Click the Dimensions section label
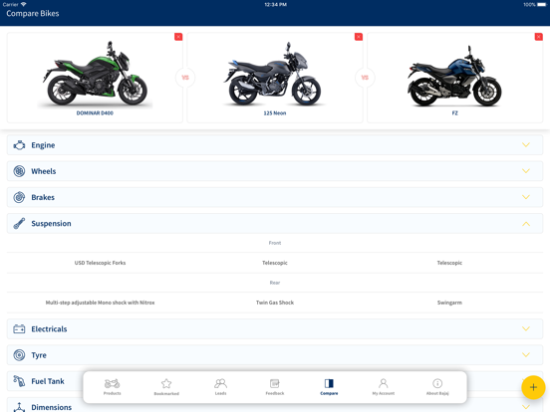Screen dimensions: 550x412 [52, 407]
